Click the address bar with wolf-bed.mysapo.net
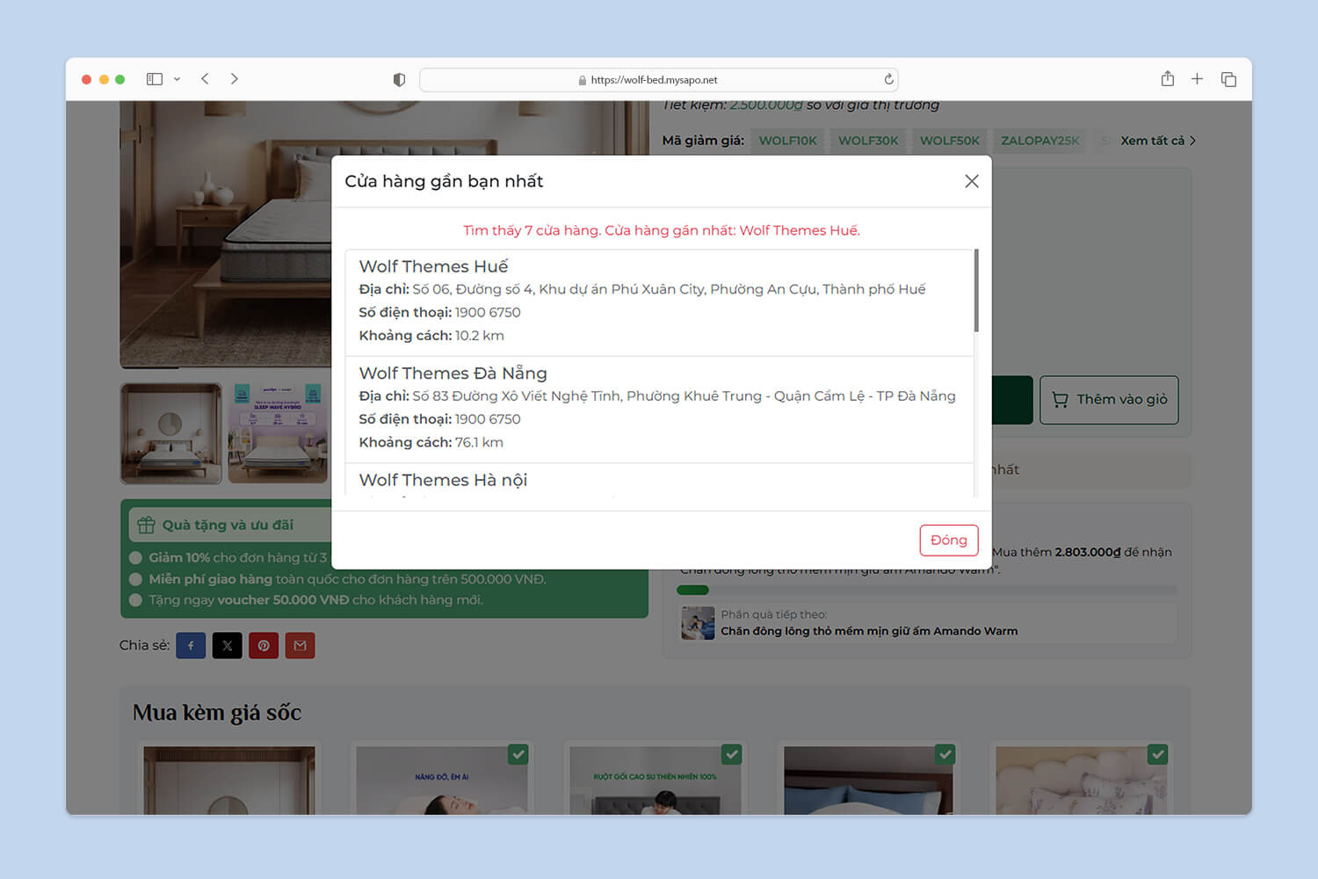Screen dimensions: 1318x879 click(659, 80)
